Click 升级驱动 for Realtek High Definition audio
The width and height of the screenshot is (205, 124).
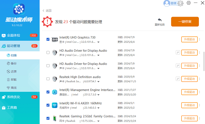click(x=189, y=79)
